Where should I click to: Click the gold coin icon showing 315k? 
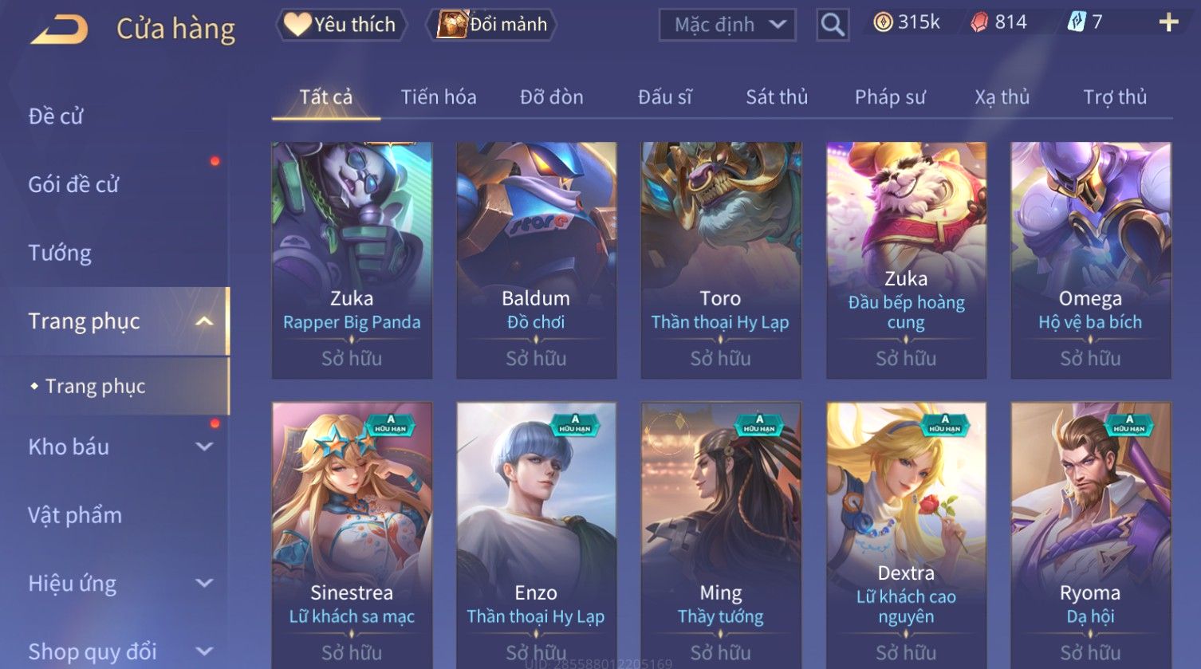coord(883,22)
